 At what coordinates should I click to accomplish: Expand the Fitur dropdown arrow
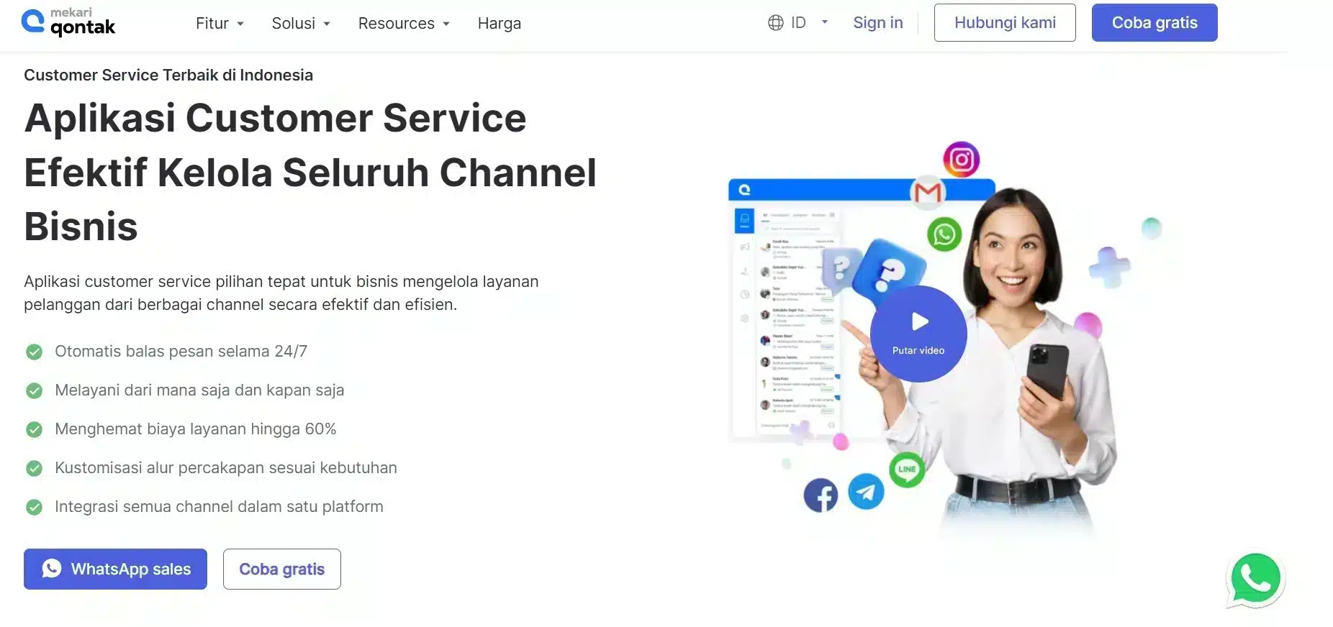[240, 24]
